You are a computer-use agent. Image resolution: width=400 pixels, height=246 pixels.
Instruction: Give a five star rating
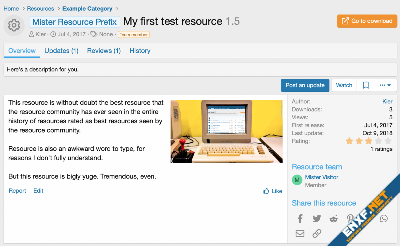click(x=387, y=141)
